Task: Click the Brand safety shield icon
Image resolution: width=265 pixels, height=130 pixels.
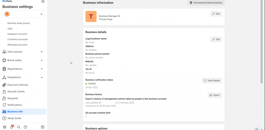Action: pos(4,60)
